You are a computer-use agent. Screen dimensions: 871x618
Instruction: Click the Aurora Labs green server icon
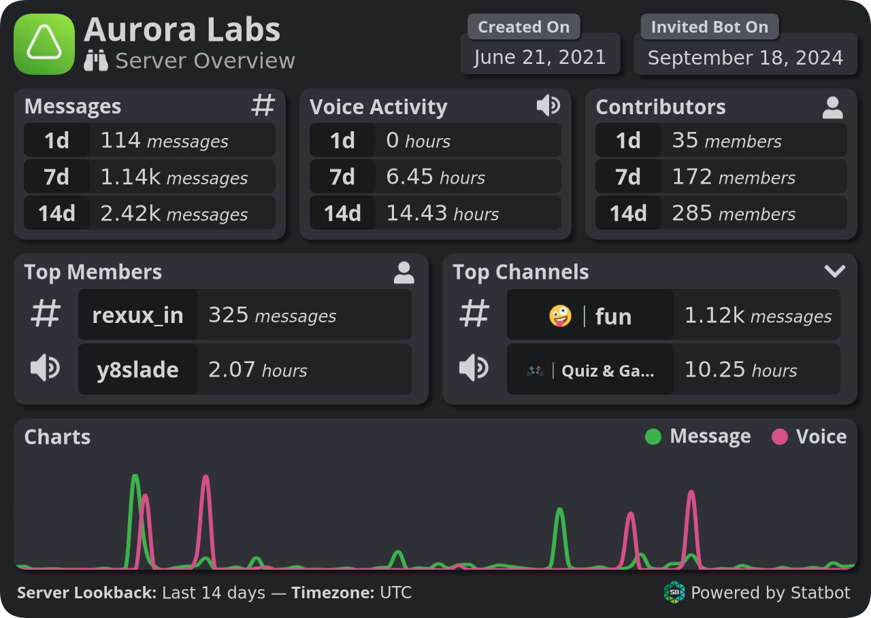coord(44,44)
